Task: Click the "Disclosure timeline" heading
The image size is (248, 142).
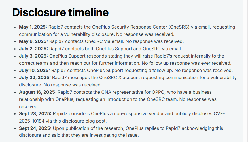Action: coord(60,12)
